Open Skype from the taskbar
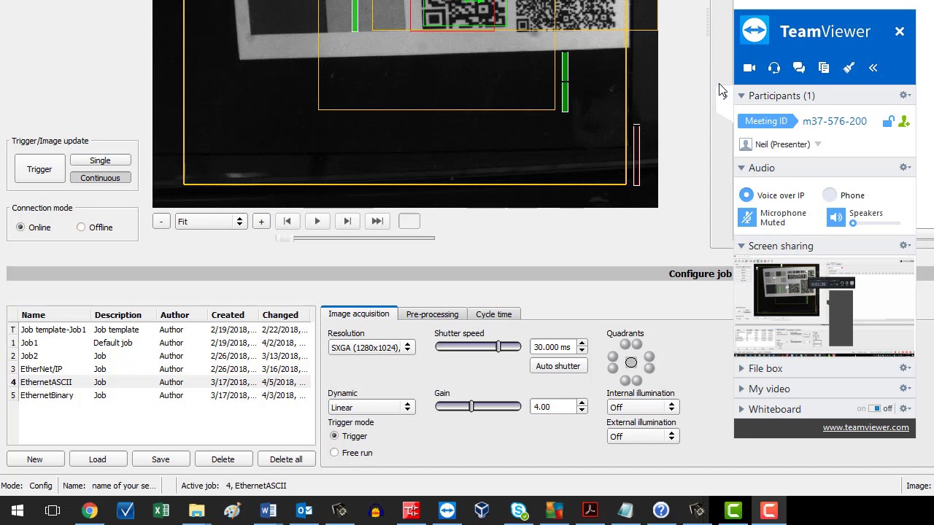Viewport: 934px width, 525px height. click(518, 510)
